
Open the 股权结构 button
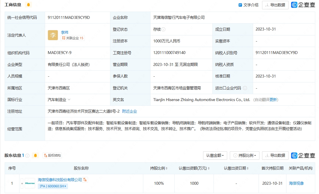pos(52,156)
